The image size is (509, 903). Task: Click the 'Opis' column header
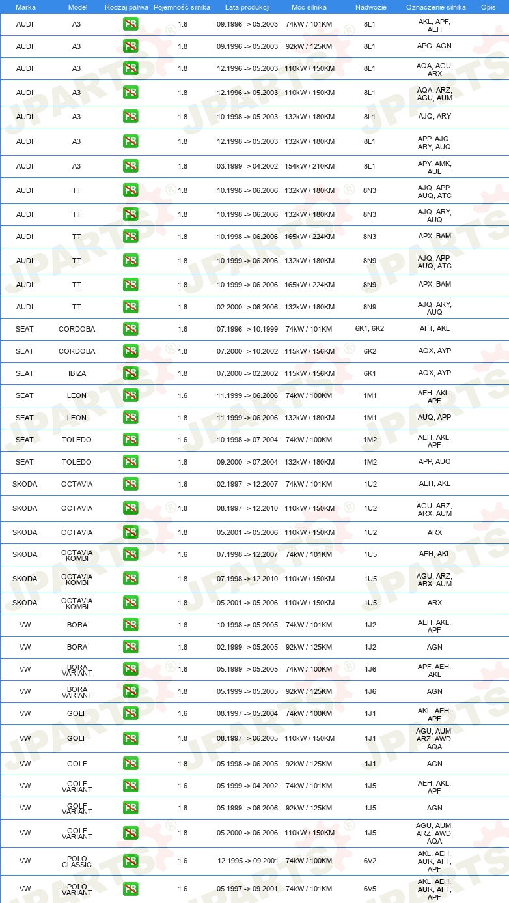tap(488, 7)
